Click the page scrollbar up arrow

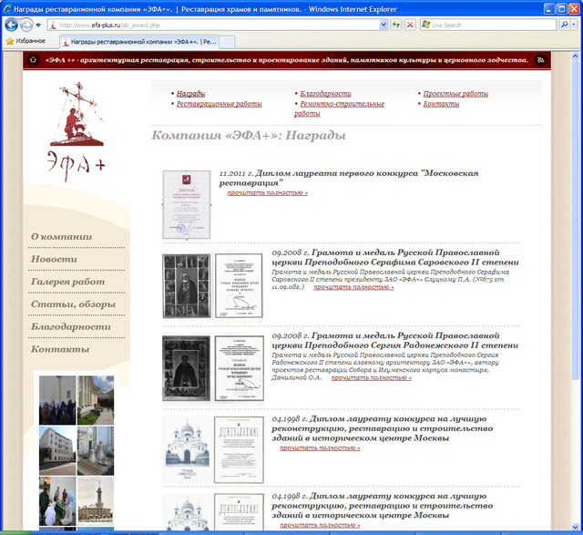[x=575, y=57]
